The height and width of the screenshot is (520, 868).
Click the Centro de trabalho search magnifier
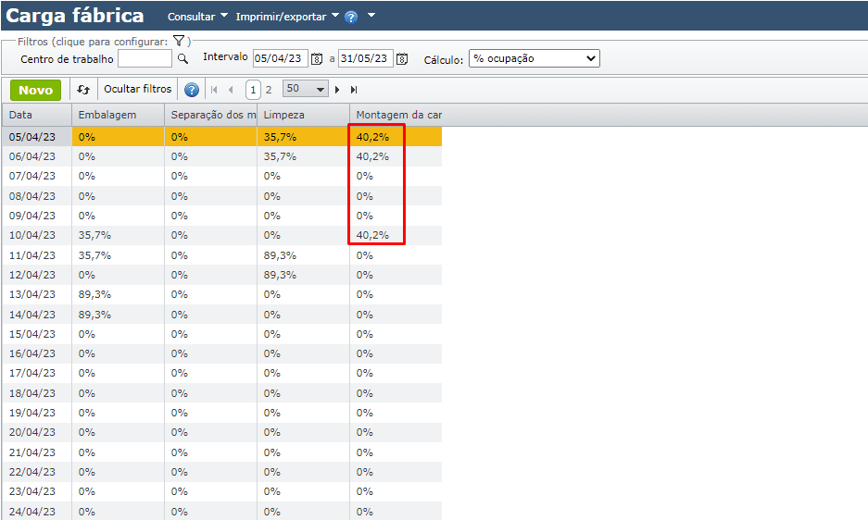click(x=182, y=58)
